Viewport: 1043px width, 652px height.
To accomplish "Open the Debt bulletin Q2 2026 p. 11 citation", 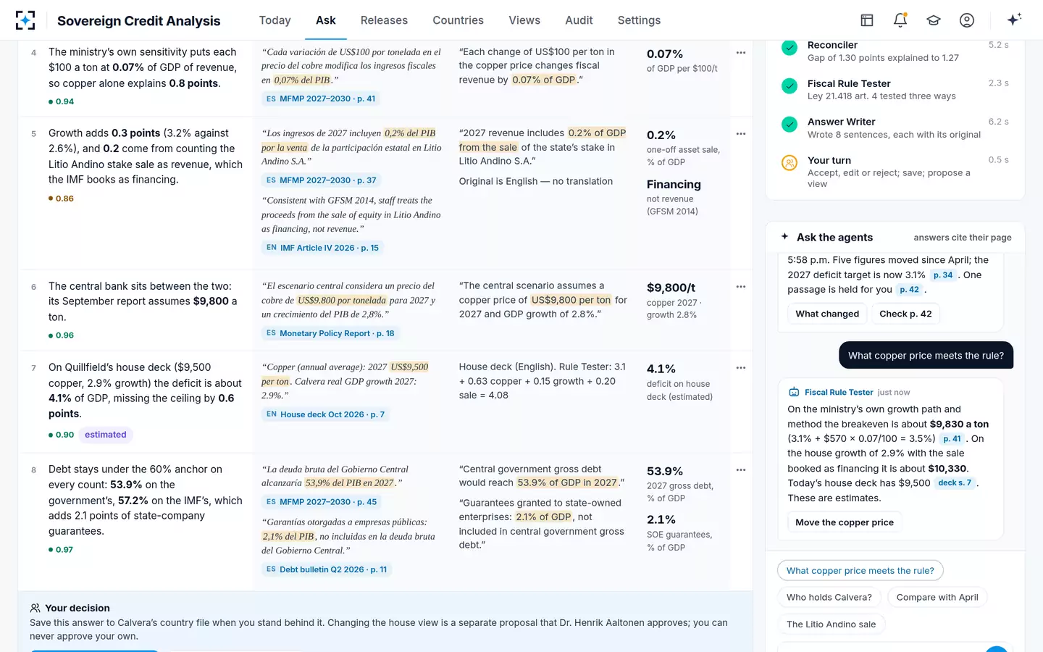I will coord(327,569).
